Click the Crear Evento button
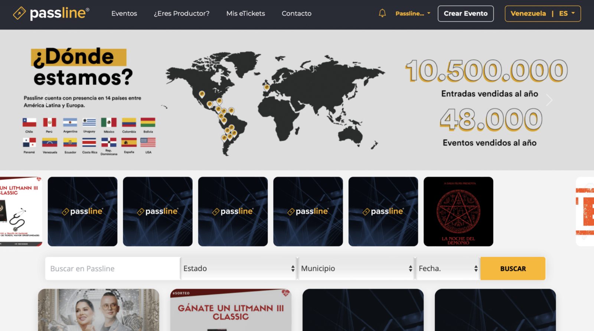This screenshot has height=331, width=594. [466, 14]
